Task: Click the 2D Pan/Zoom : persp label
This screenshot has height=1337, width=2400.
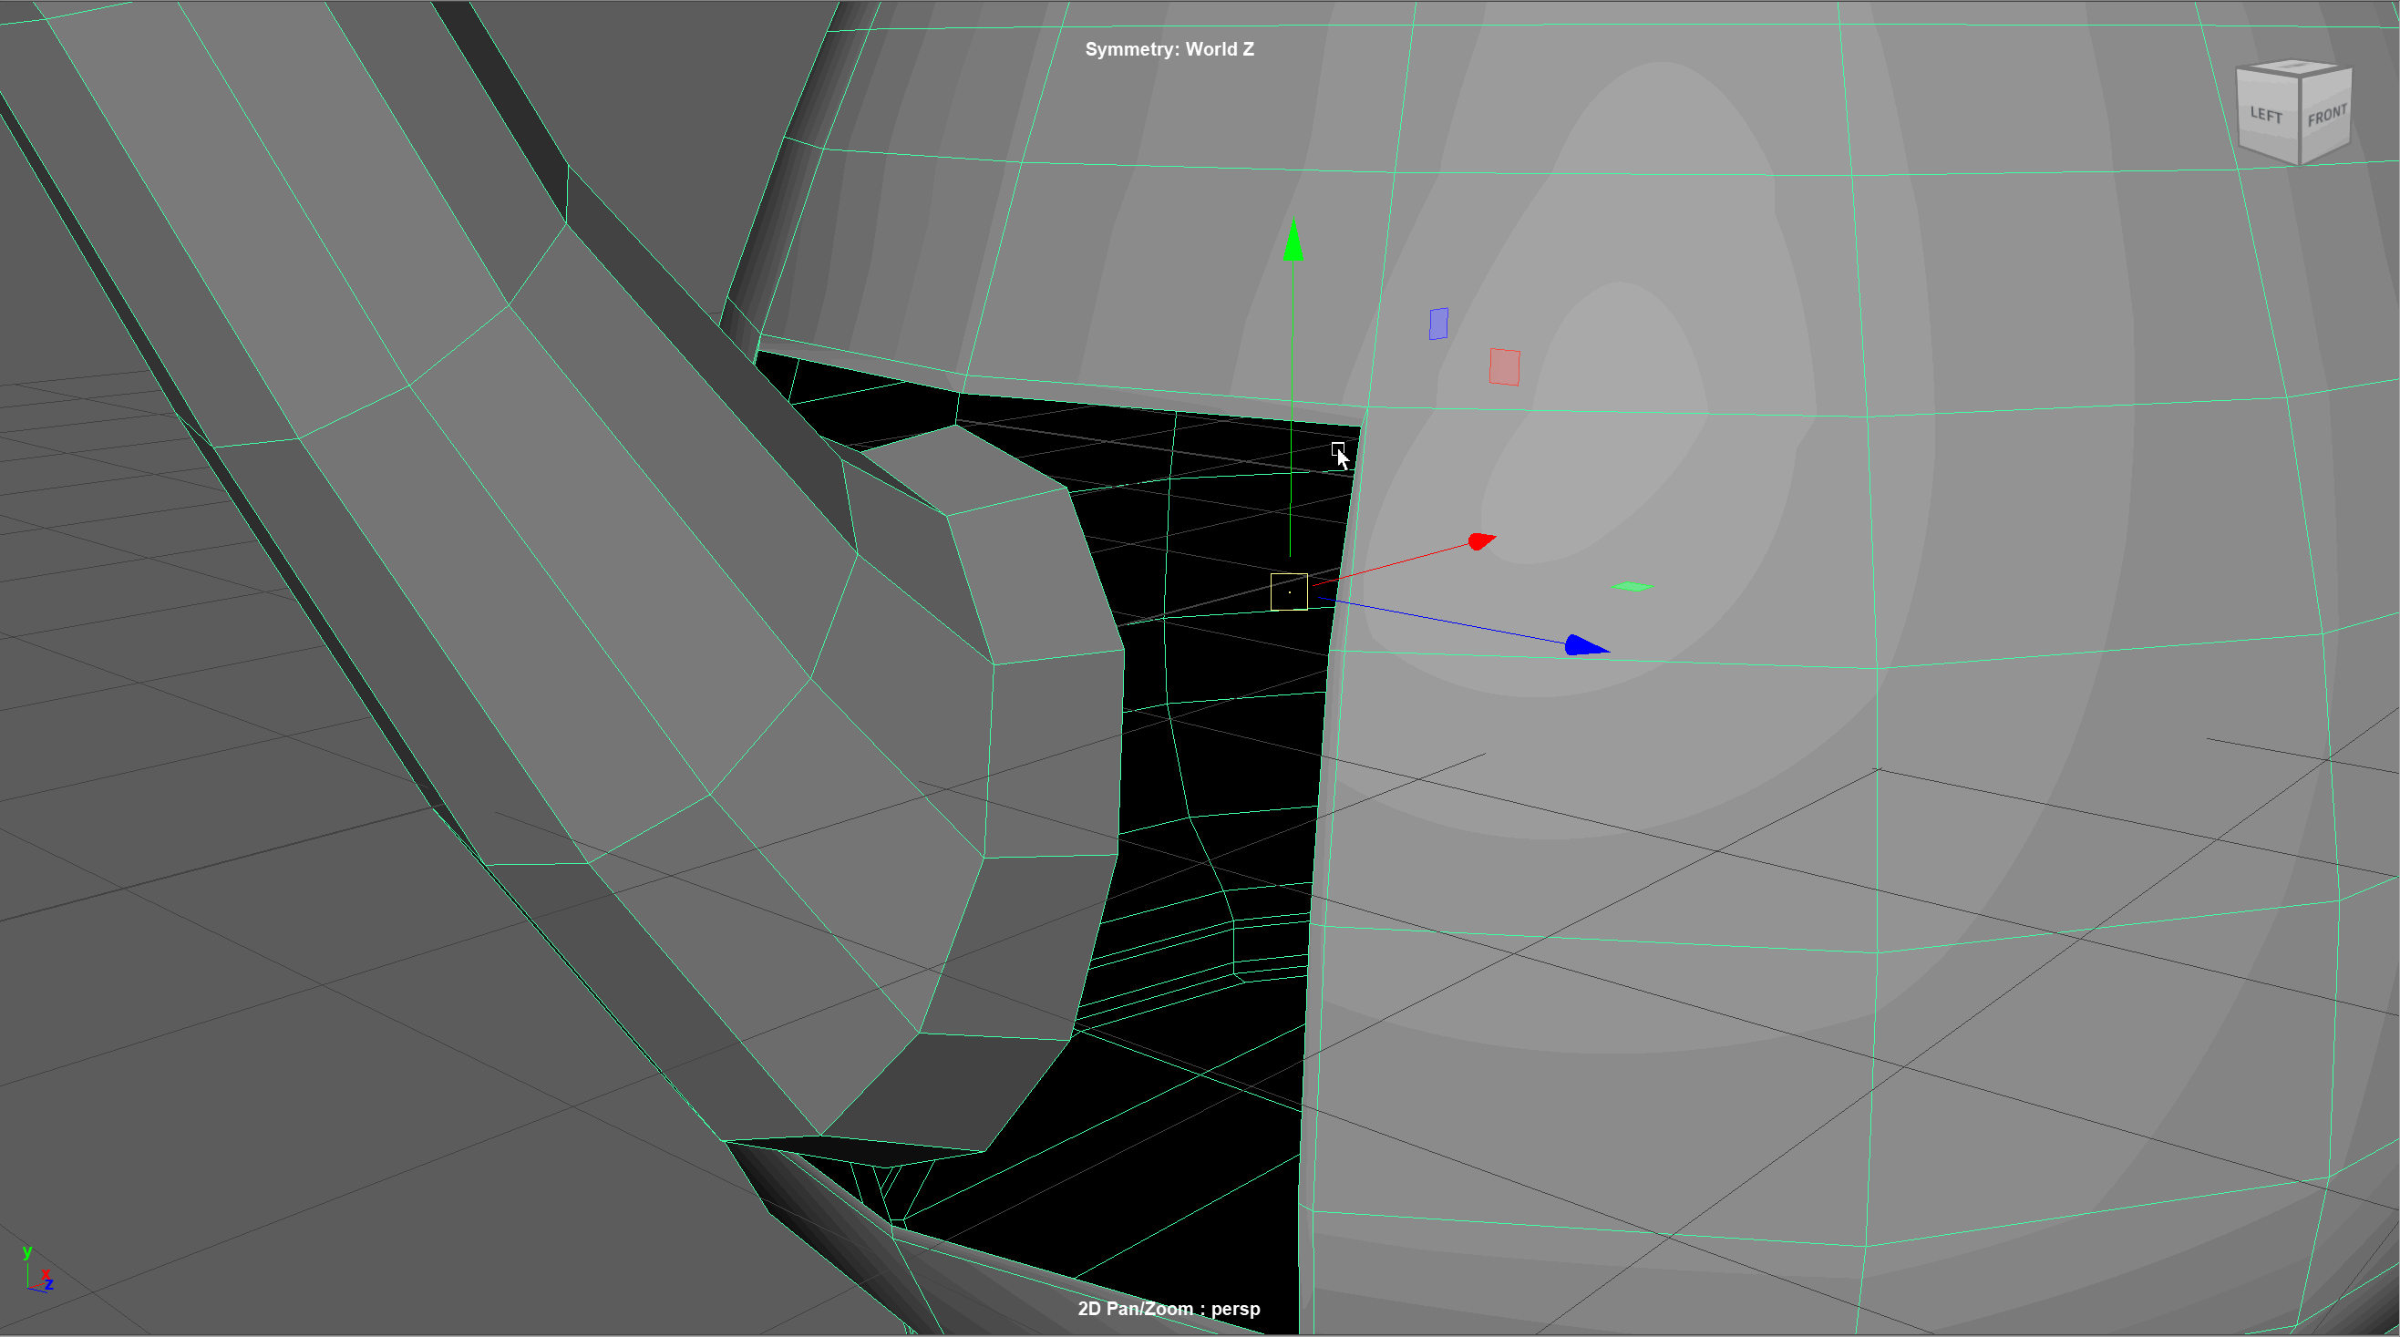Action: tap(1169, 1308)
